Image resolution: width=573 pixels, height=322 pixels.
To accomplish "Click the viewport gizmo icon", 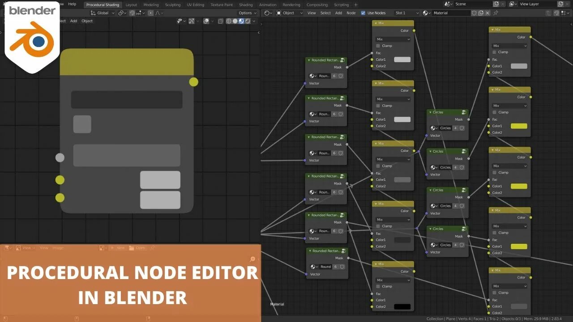I will pyautogui.click(x=191, y=21).
